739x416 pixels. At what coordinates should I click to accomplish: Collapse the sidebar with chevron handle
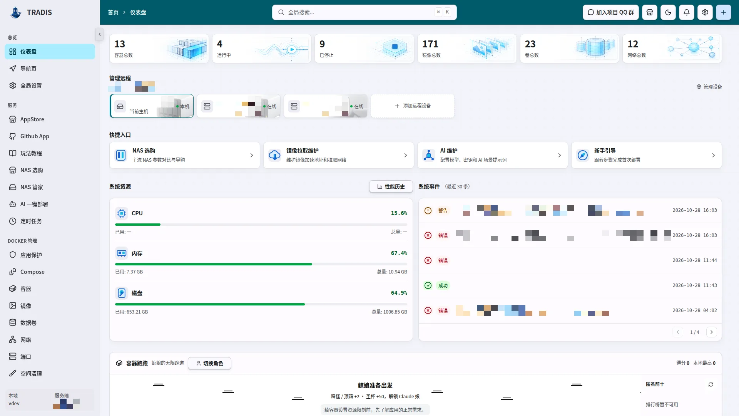(x=100, y=34)
